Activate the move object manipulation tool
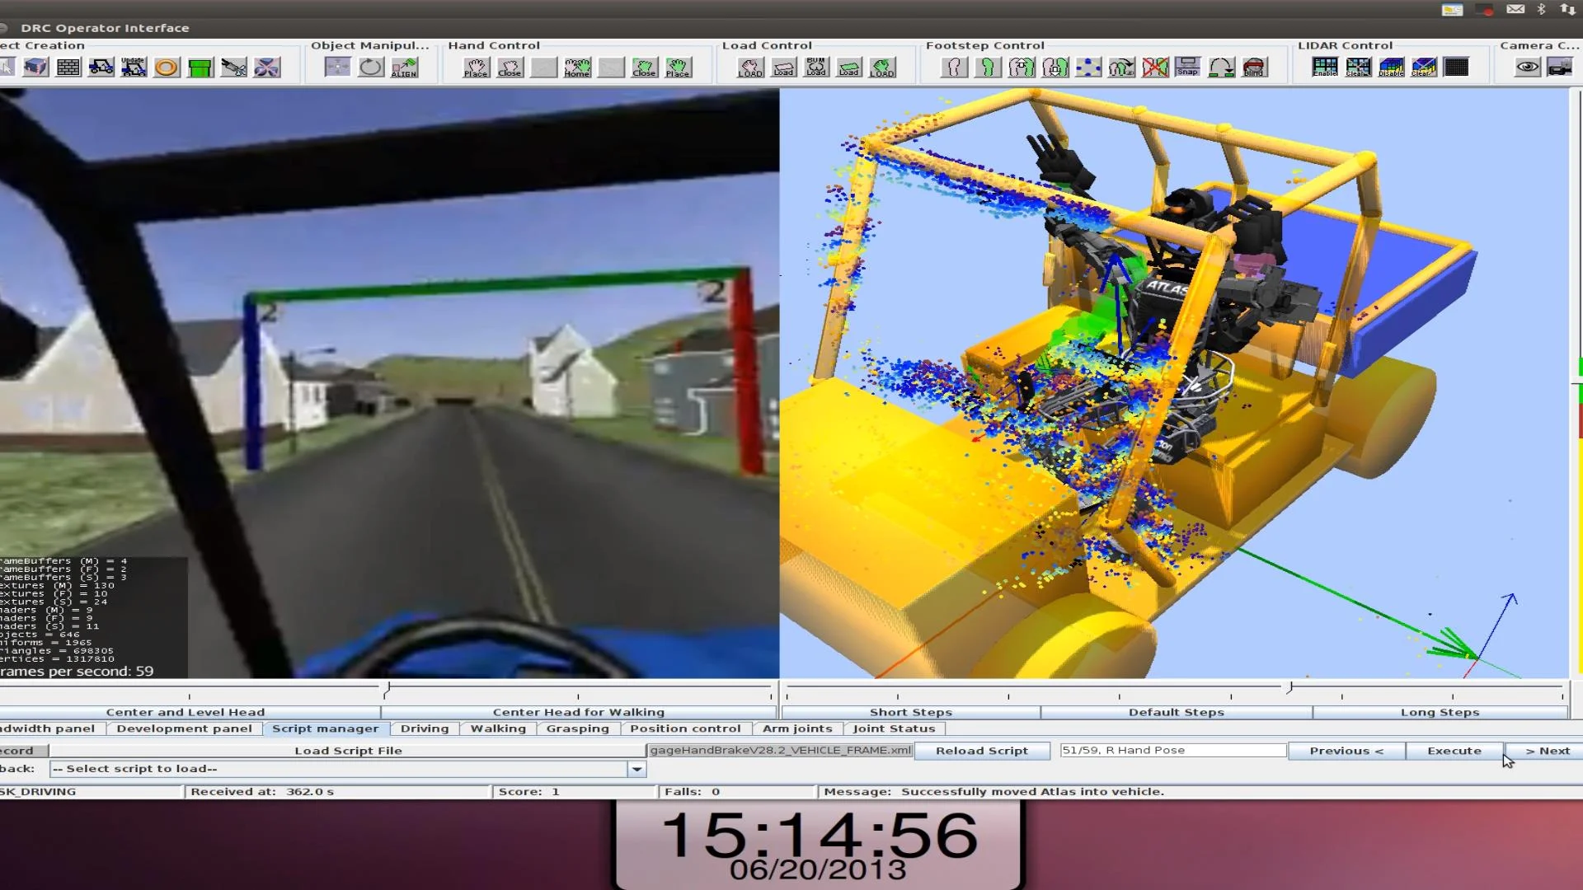1583x890 pixels. point(337,67)
